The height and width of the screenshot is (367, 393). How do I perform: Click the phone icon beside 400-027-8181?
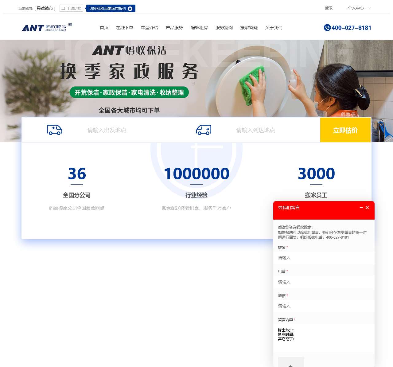click(327, 28)
